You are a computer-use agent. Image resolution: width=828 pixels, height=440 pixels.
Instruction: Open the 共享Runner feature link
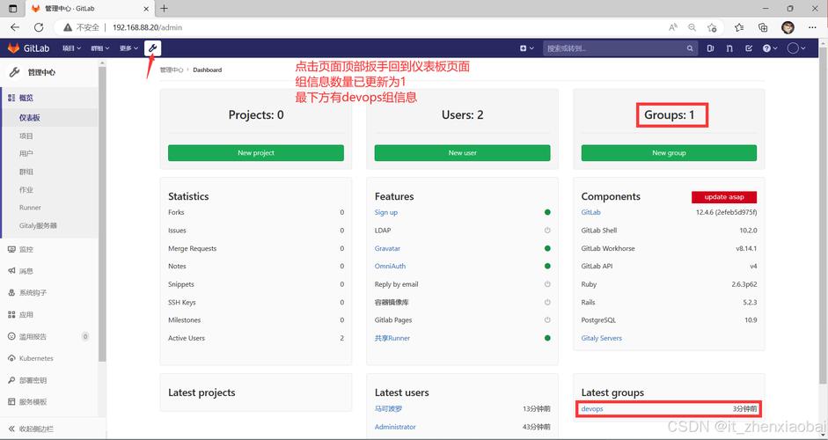(x=392, y=338)
